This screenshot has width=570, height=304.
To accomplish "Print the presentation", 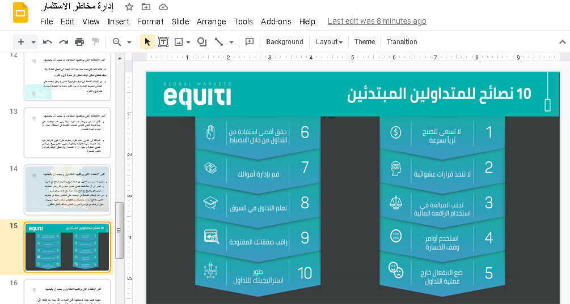I will (79, 42).
